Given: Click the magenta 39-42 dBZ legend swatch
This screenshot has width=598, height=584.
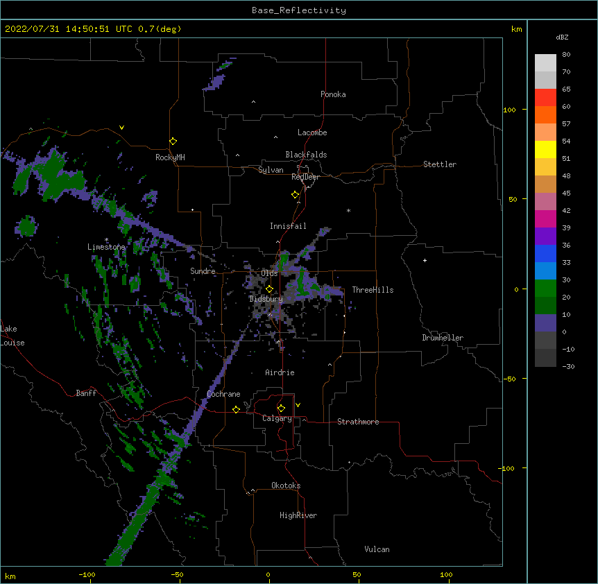Looking at the screenshot, I should click(545, 218).
